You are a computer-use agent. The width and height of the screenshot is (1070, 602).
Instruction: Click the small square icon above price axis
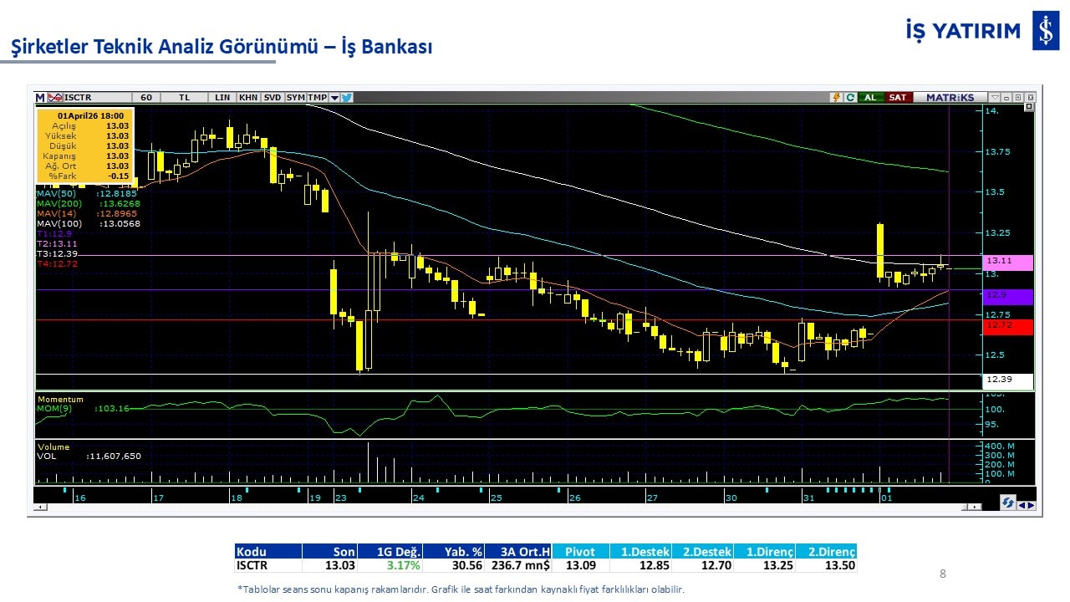(x=1028, y=107)
